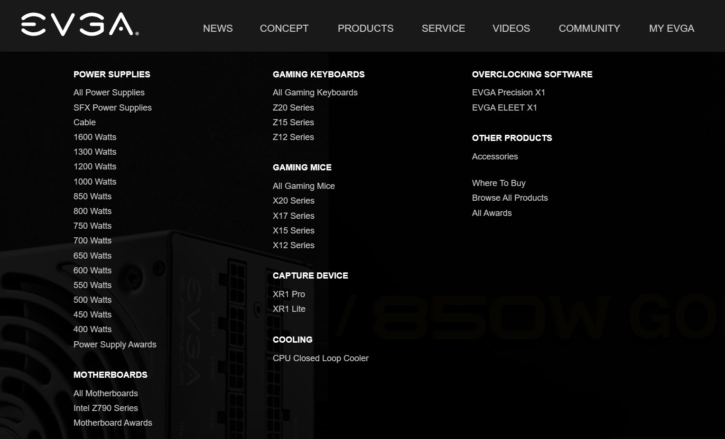This screenshot has width=725, height=439.
Task: Browse SFX Power Supplies
Action: (112, 108)
